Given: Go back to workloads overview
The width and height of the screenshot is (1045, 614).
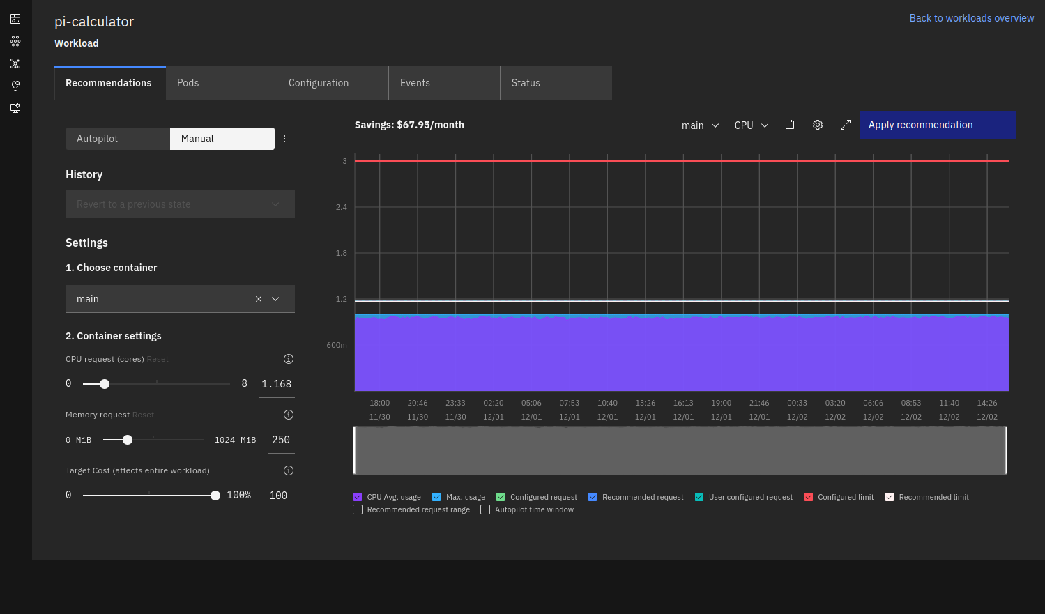Looking at the screenshot, I should point(971,18).
